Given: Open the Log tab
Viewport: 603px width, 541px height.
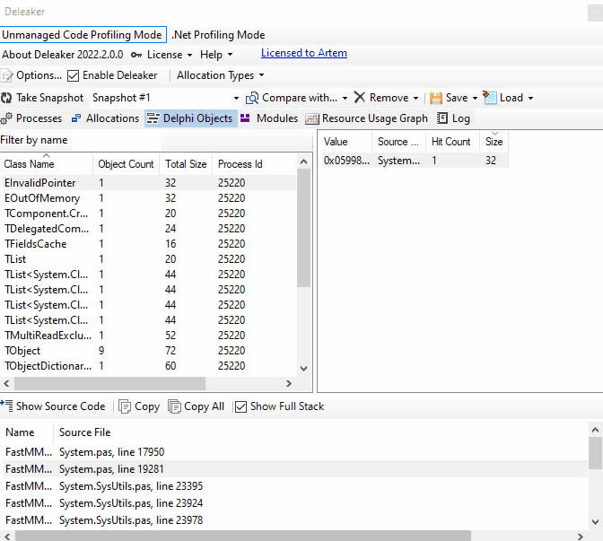Looking at the screenshot, I should [454, 118].
